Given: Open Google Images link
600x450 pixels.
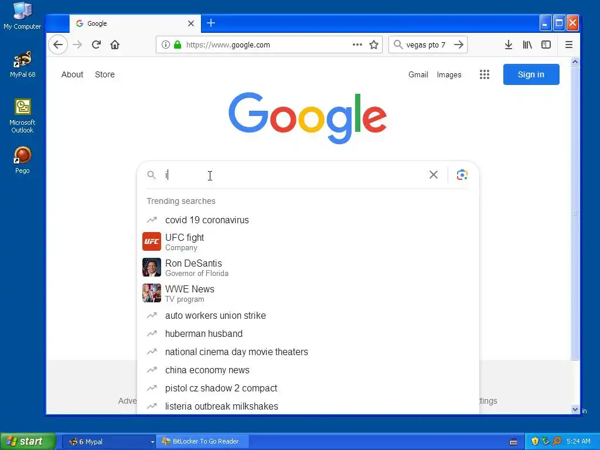Looking at the screenshot, I should [449, 74].
